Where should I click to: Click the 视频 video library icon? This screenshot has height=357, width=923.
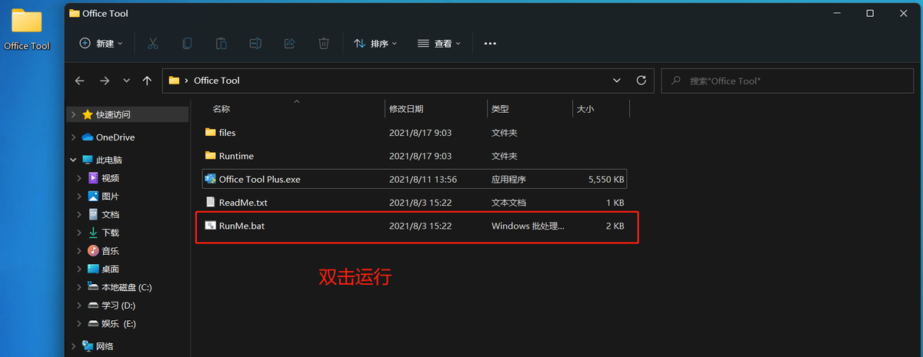pos(93,178)
